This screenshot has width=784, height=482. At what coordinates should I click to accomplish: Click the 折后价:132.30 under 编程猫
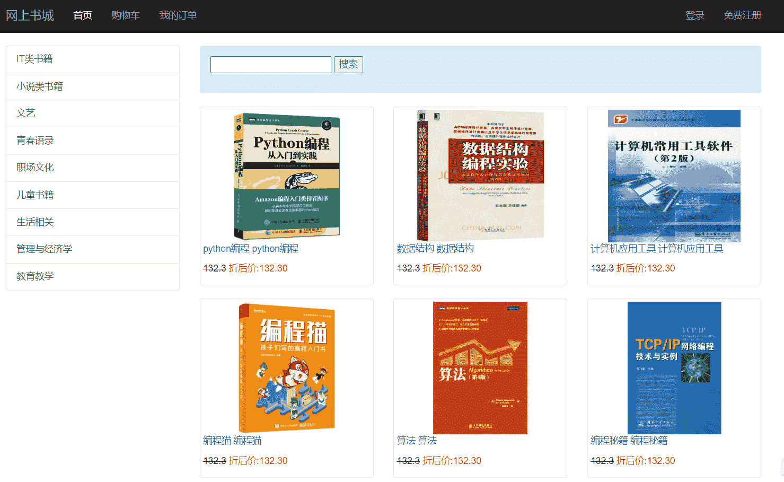pyautogui.click(x=258, y=461)
